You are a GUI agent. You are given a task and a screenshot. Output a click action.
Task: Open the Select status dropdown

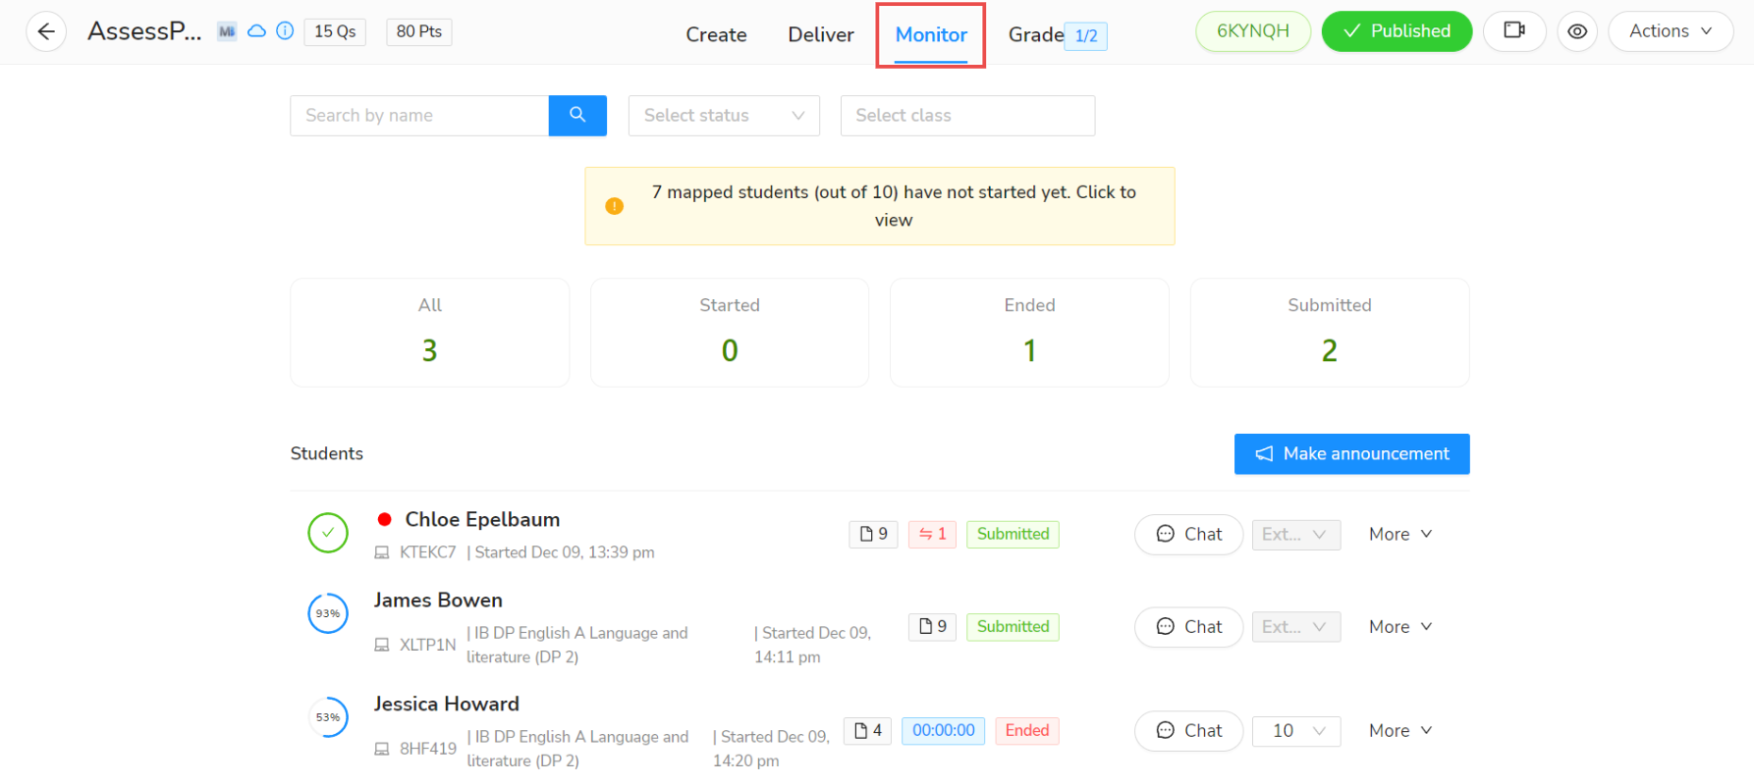[x=724, y=115]
